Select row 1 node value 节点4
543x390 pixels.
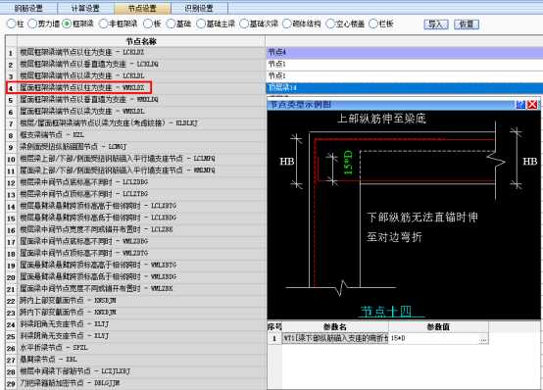point(404,52)
